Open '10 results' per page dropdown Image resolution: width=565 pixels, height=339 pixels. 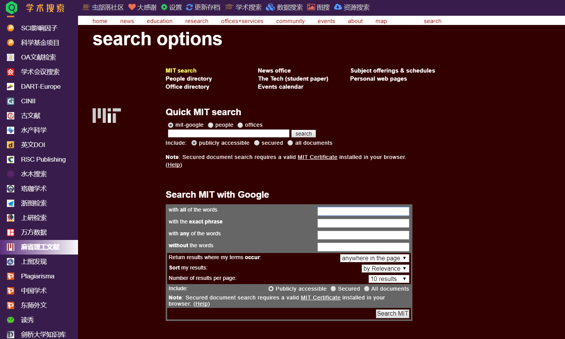click(389, 279)
